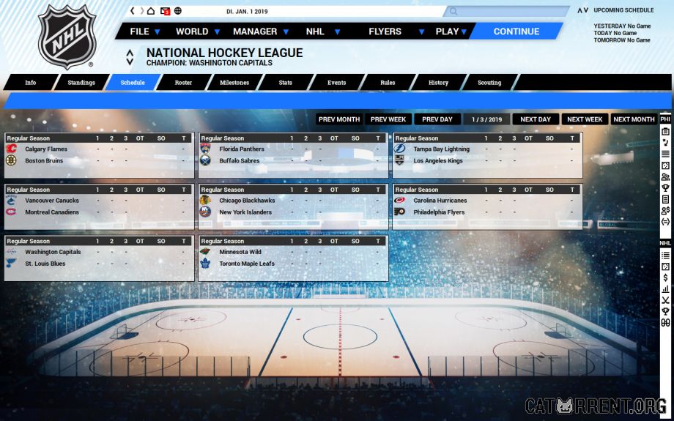This screenshot has width=674, height=421.
Task: Open PHI document page icon
Action: pos(665,199)
